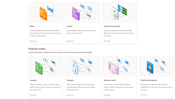
Task: Click the 'Extract printed and handwritten text' description
Action: [45, 33]
